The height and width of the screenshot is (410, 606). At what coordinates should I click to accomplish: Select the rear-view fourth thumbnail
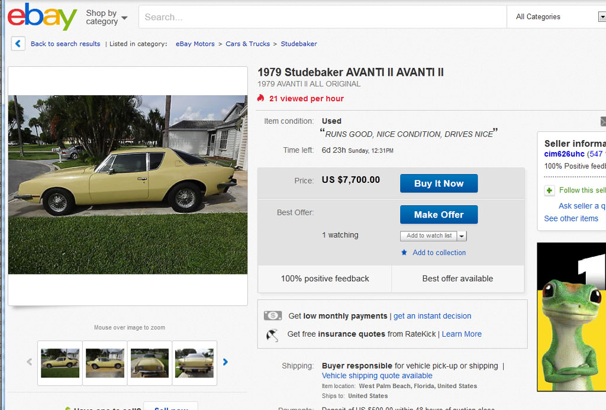click(x=194, y=363)
